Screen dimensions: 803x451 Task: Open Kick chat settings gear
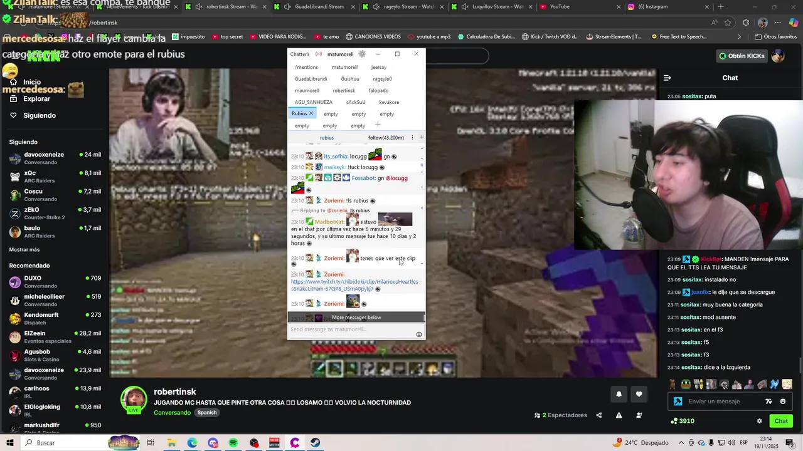pyautogui.click(x=759, y=421)
